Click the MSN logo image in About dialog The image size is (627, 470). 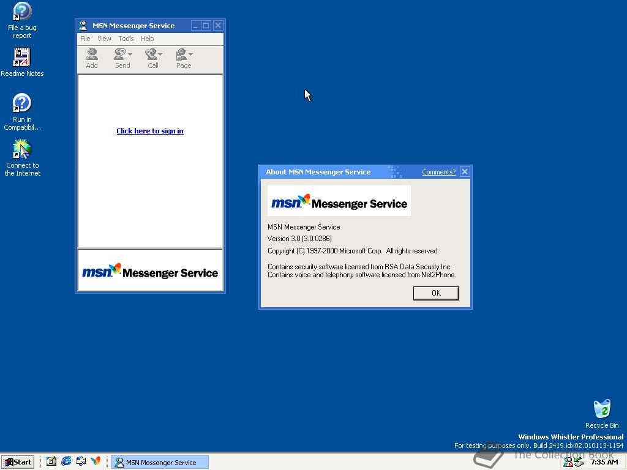[x=339, y=201]
